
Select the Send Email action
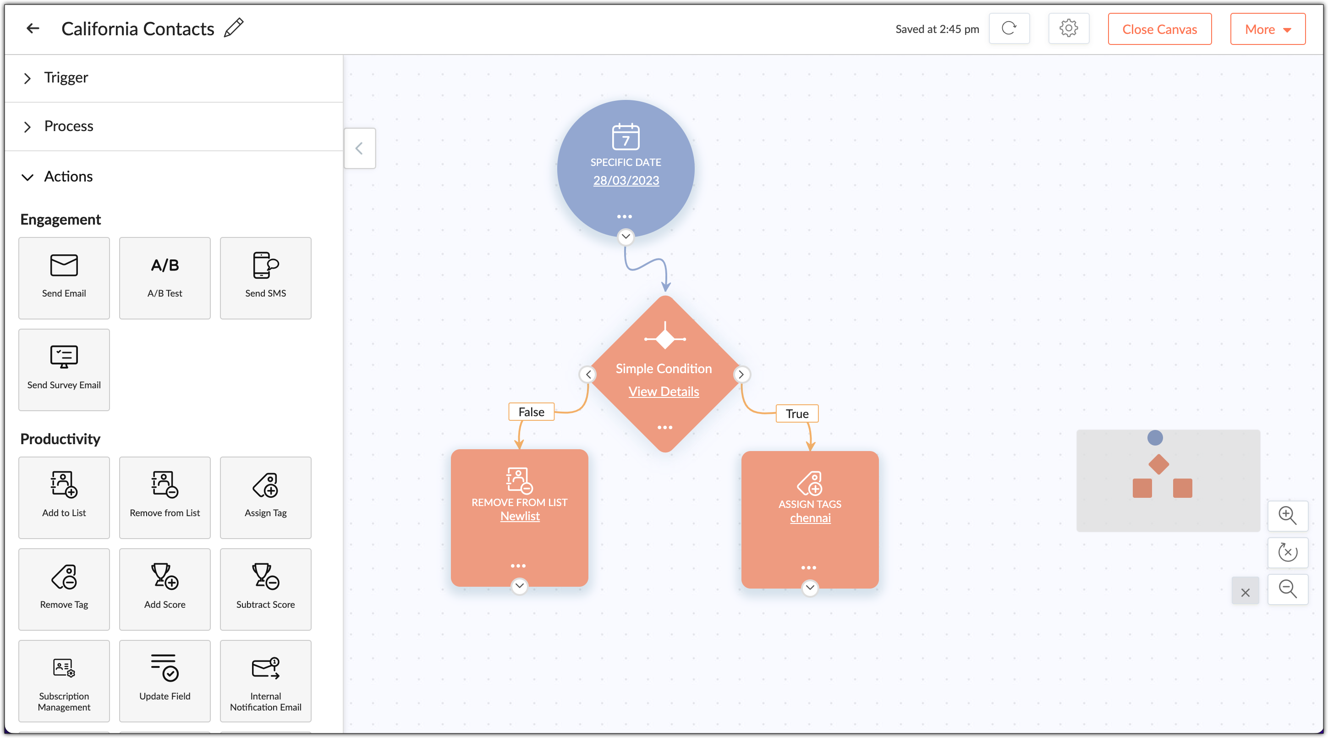tap(64, 278)
